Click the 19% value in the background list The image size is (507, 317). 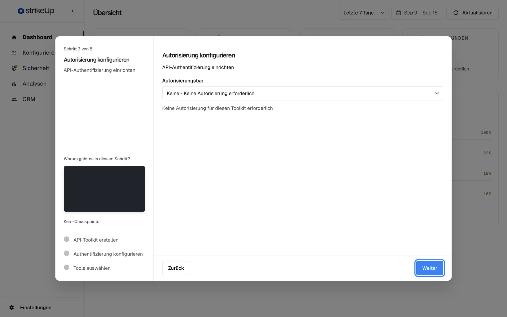pos(487,173)
